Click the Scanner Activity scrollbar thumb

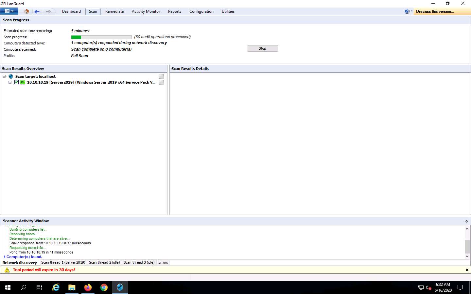click(x=467, y=247)
